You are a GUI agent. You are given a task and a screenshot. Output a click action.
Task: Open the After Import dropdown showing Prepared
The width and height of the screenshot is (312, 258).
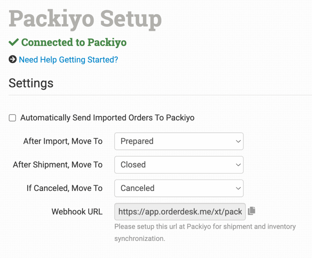click(179, 141)
